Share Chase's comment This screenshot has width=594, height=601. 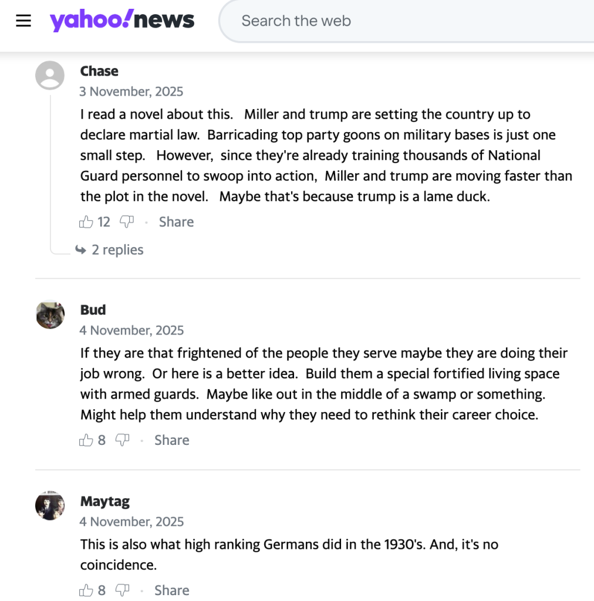176,222
